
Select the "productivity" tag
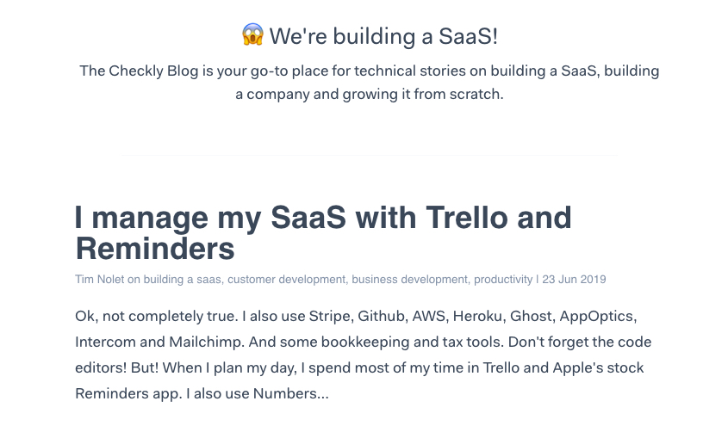point(503,280)
